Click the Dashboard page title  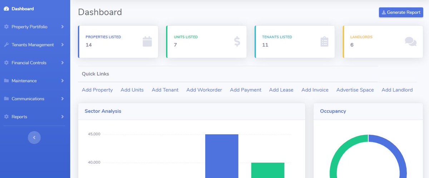100,12
